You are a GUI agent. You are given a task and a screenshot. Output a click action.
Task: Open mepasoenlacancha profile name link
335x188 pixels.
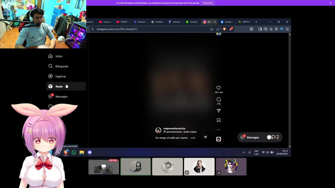174,128
